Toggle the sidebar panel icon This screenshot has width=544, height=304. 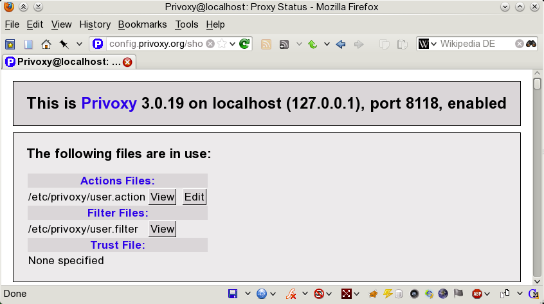click(28, 44)
